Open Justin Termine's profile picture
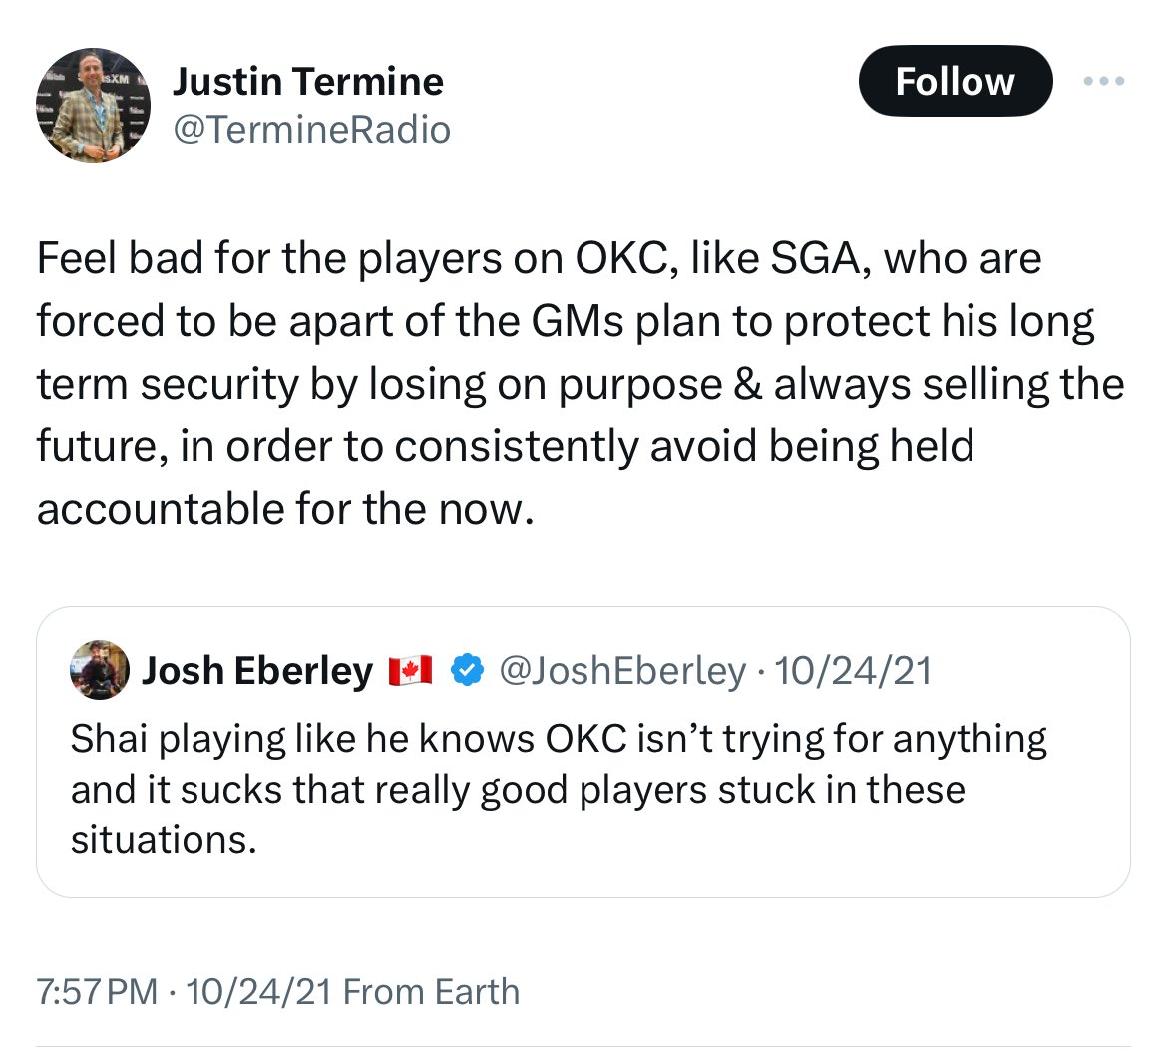The image size is (1166, 1049). [x=93, y=106]
